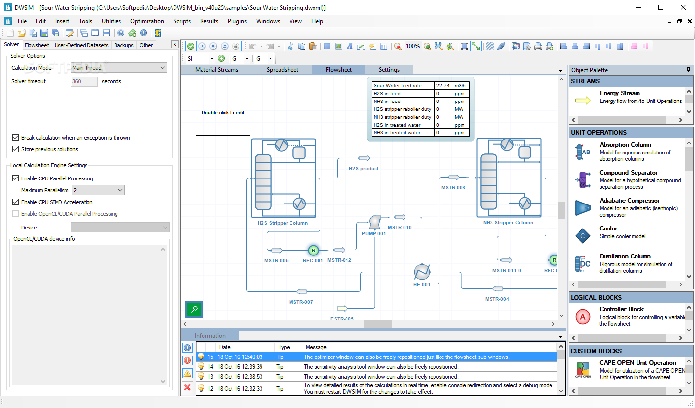This screenshot has width=695, height=408.
Task: Click the Open file folder icon
Action: coord(21,33)
